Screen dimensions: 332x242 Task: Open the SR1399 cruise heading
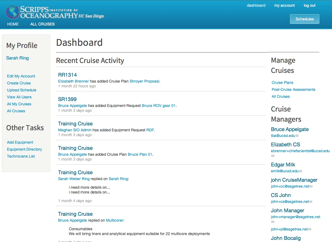click(67, 99)
